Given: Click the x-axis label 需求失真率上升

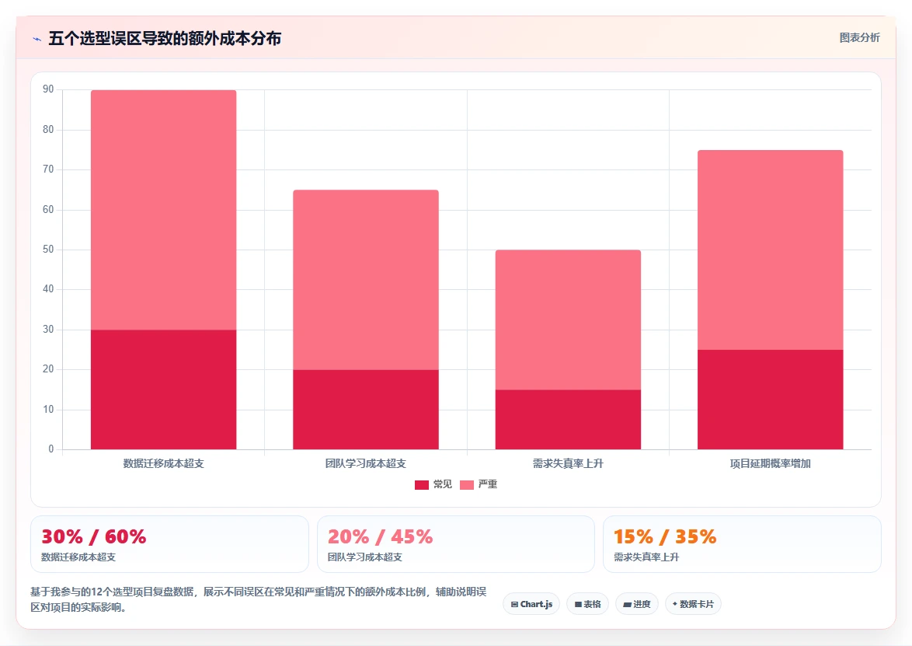Looking at the screenshot, I should tap(569, 464).
